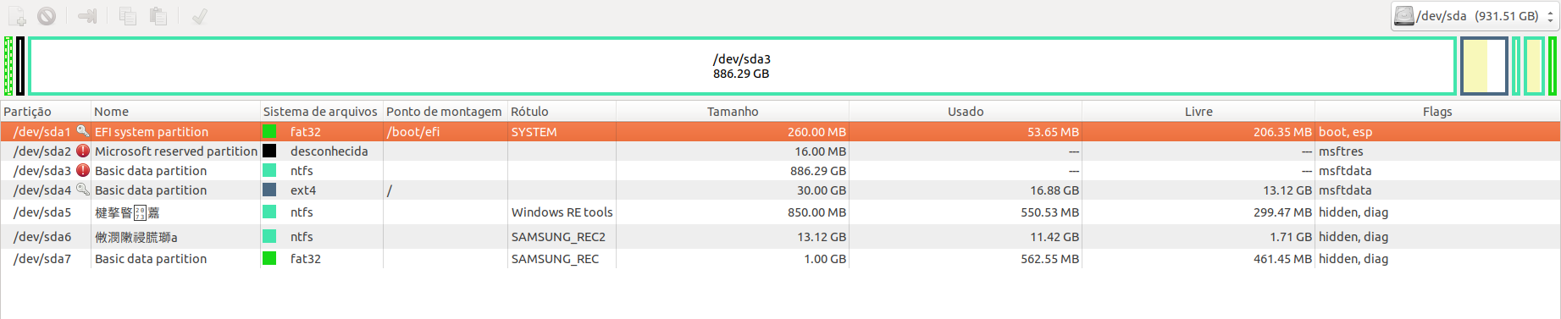Click the Resize/Move toolbar icon
The height and width of the screenshot is (319, 1561).
pos(87,16)
